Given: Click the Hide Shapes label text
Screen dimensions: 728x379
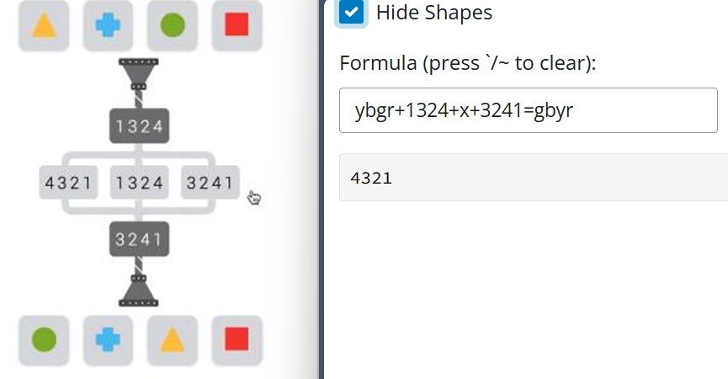Looking at the screenshot, I should 433,13.
